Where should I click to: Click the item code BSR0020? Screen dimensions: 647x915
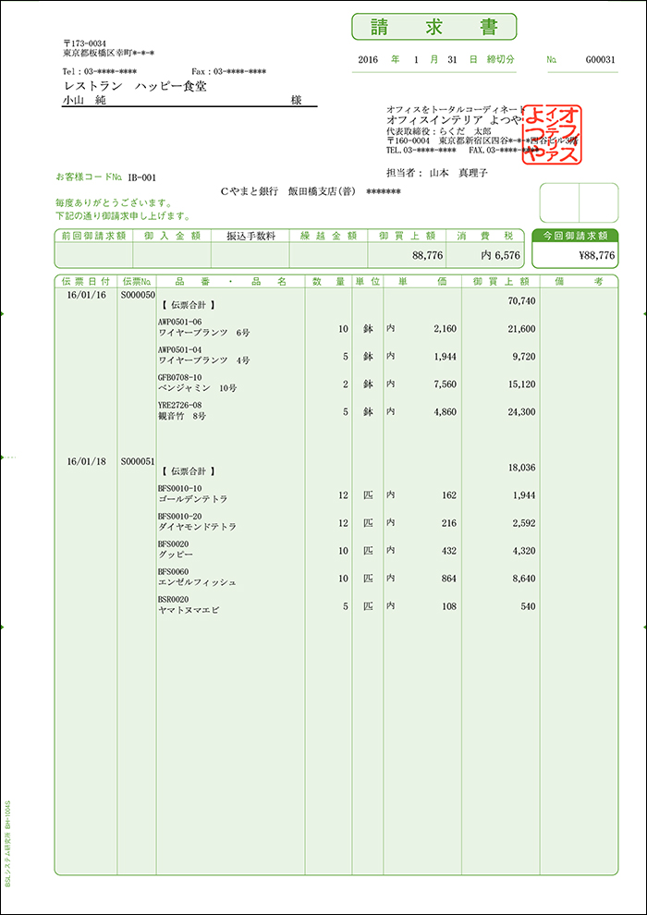pyautogui.click(x=173, y=599)
